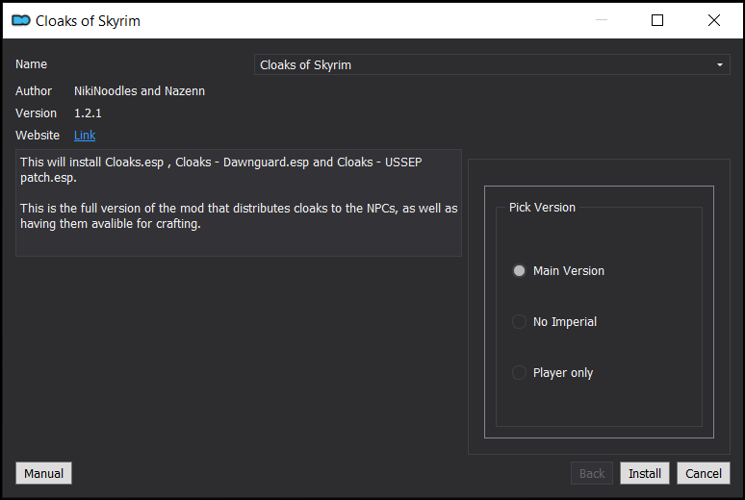Go to previous step with Back
Viewport: 745px width, 500px height.
[x=592, y=473]
